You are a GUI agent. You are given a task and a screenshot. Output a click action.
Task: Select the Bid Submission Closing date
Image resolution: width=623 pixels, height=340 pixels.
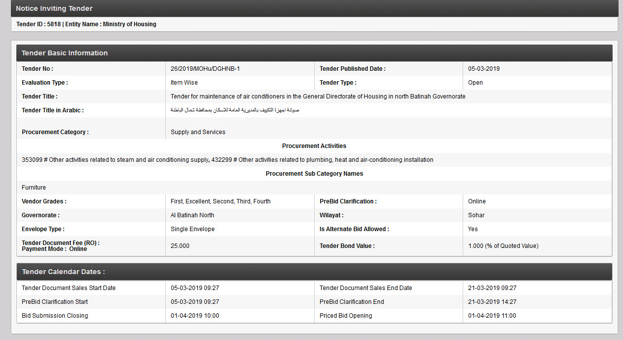(194, 316)
